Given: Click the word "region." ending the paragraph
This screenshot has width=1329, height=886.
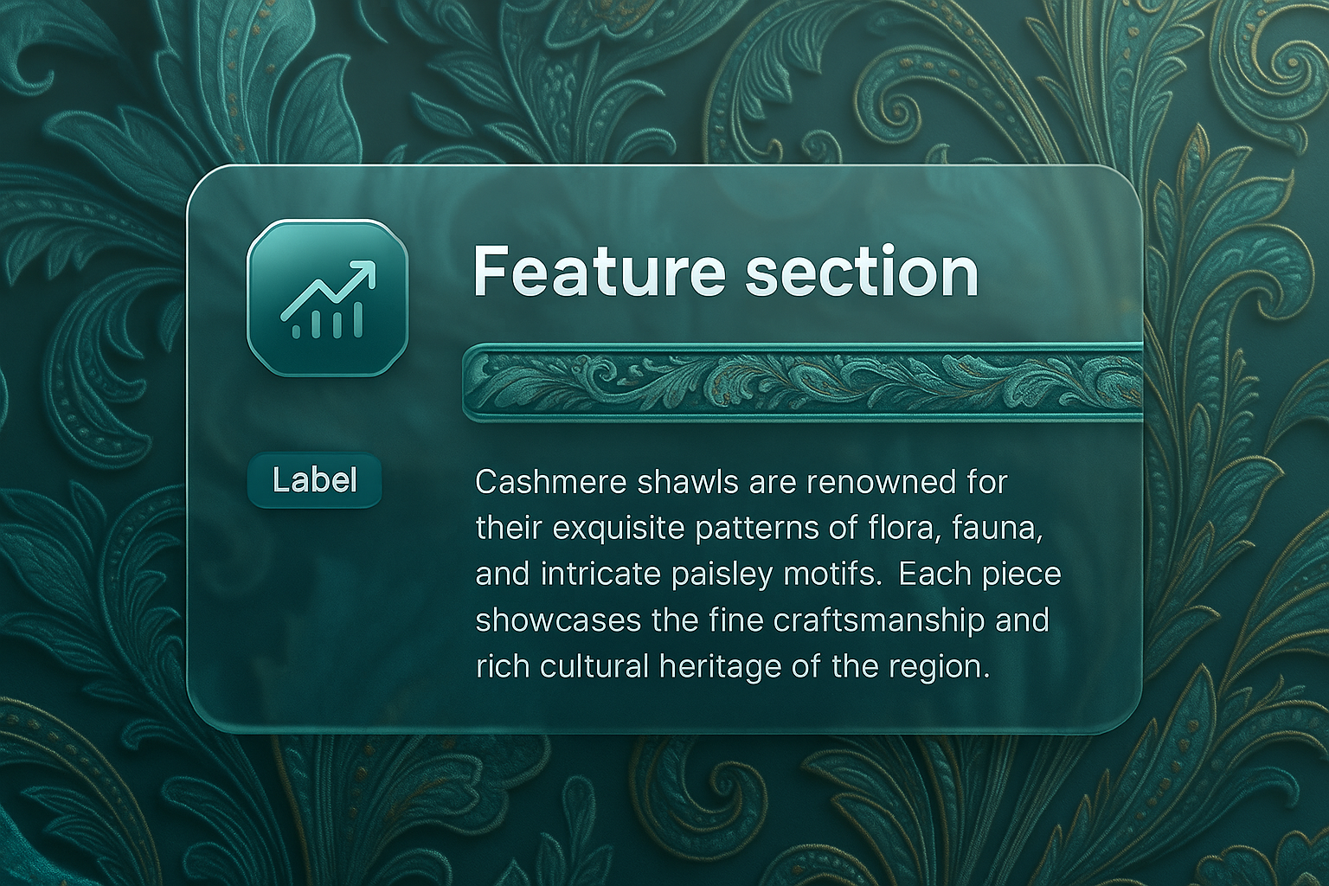Looking at the screenshot, I should (x=938, y=667).
